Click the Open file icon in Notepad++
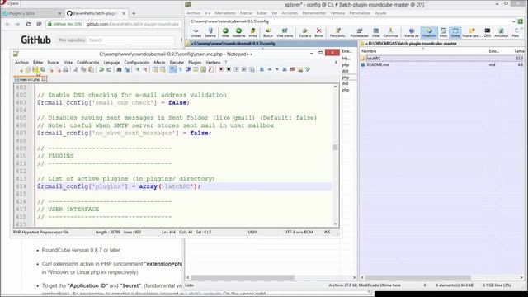 [27, 69]
